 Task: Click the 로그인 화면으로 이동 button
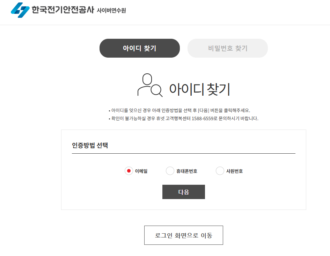(x=184, y=235)
